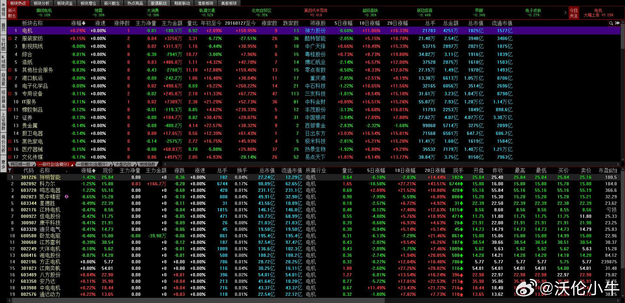The height and width of the screenshot is (303, 625).
Task: Click the right chevron after 电子皮肤
Action: coord(565,13)
